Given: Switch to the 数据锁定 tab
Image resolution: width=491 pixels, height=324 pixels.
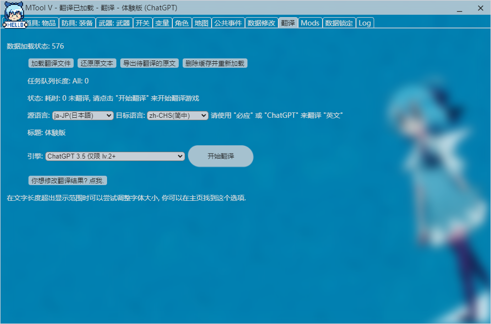Looking at the screenshot, I should pos(339,23).
